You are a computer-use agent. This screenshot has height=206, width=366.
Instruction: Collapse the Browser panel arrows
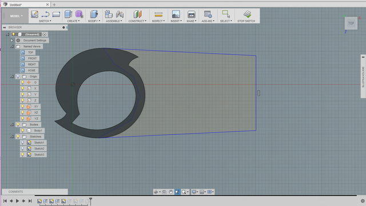tap(5, 27)
